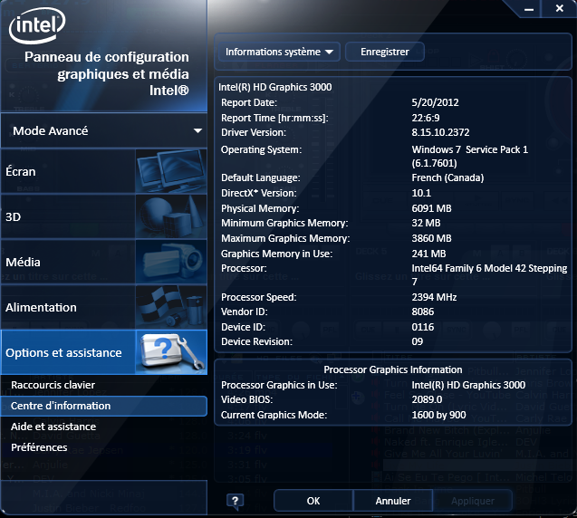The image size is (577, 518).
Task: Open the Écran section
Action: coord(104,171)
